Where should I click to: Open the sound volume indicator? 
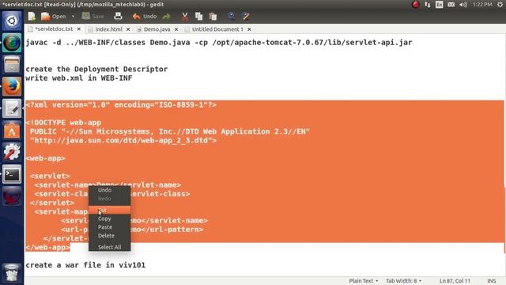463,5
